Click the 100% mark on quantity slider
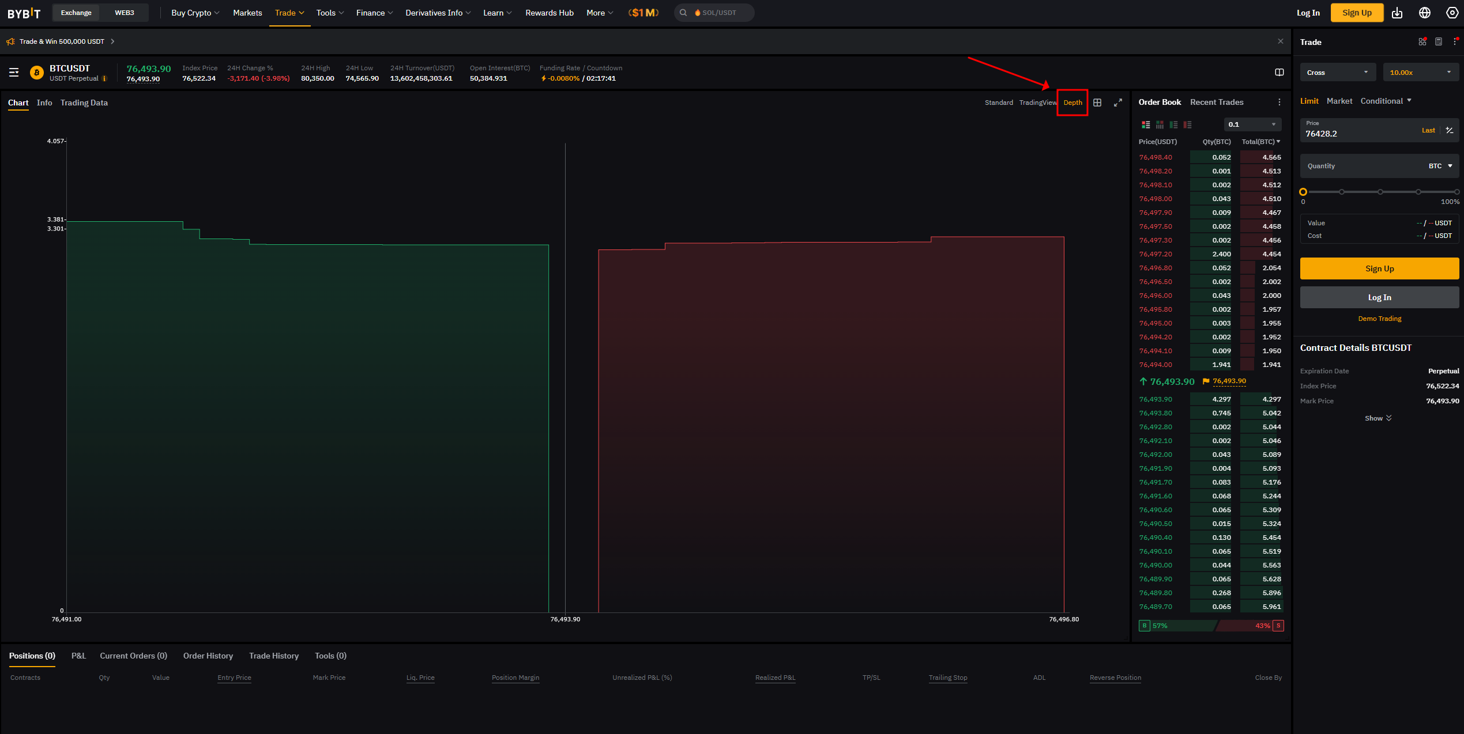 coord(1456,192)
